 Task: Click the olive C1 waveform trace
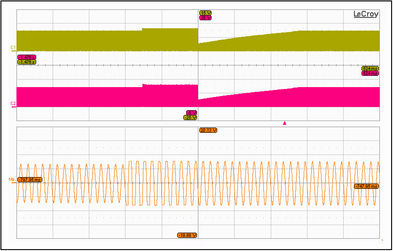coord(94,40)
